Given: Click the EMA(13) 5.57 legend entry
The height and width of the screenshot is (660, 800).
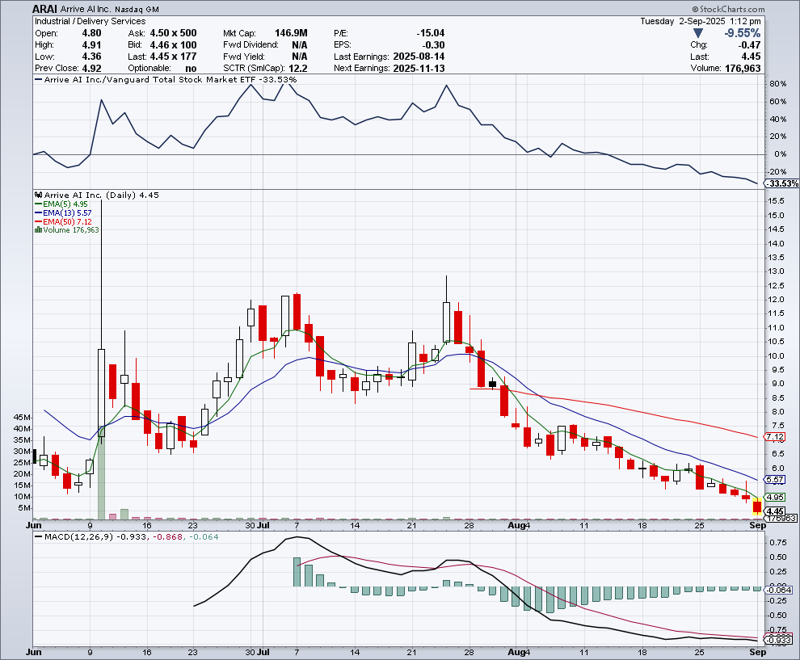Looking at the screenshot, I should pyautogui.click(x=63, y=212).
